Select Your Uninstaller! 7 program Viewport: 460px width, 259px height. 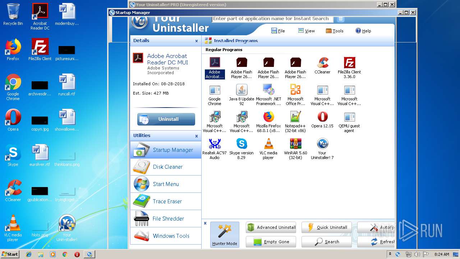point(322,149)
